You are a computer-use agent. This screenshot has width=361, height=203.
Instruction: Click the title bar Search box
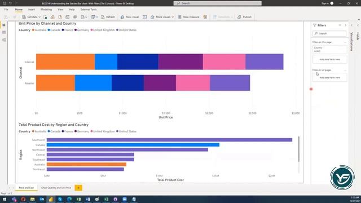(217, 3)
